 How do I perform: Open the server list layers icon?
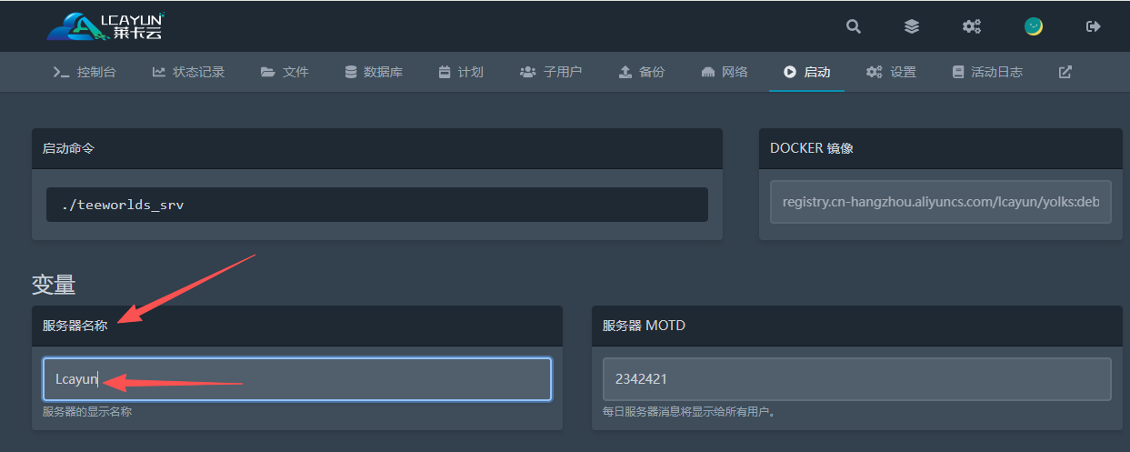pyautogui.click(x=912, y=26)
